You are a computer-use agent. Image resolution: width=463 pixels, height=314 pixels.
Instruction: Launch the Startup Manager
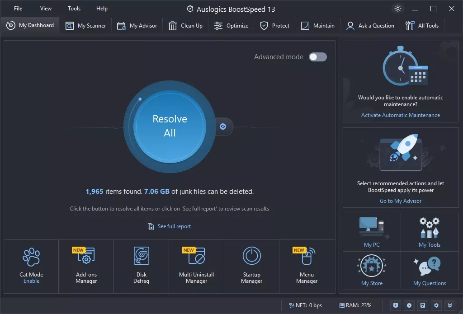click(x=251, y=264)
